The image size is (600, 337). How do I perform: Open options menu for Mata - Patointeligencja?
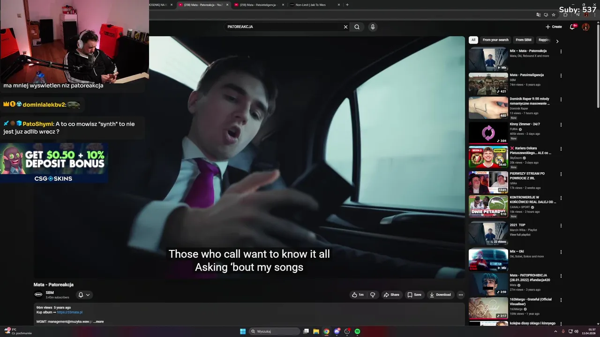pyautogui.click(x=561, y=75)
